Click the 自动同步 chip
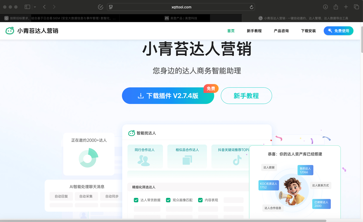 click(x=112, y=196)
